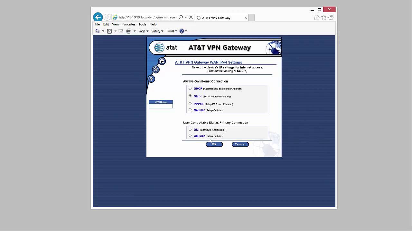Open the Favorites menu

pyautogui.click(x=129, y=24)
